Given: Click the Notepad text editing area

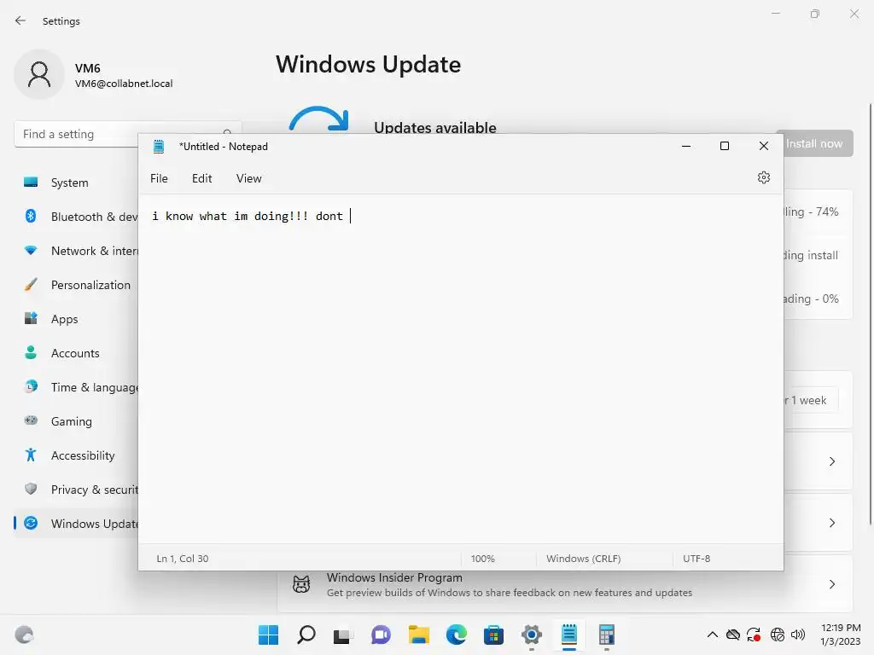Looking at the screenshot, I should [x=460, y=368].
